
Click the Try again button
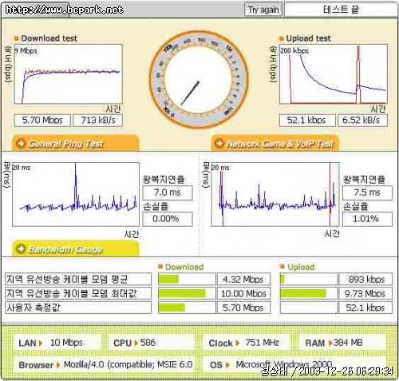[263, 10]
